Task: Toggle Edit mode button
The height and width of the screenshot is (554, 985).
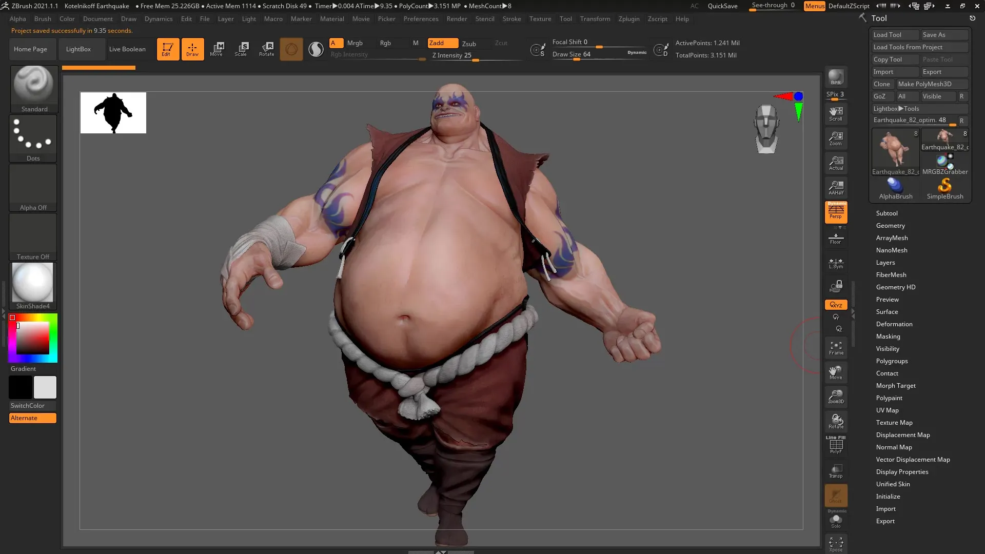Action: 168,49
